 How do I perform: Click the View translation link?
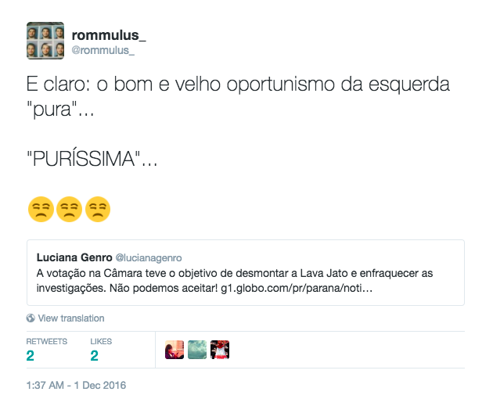tap(71, 318)
